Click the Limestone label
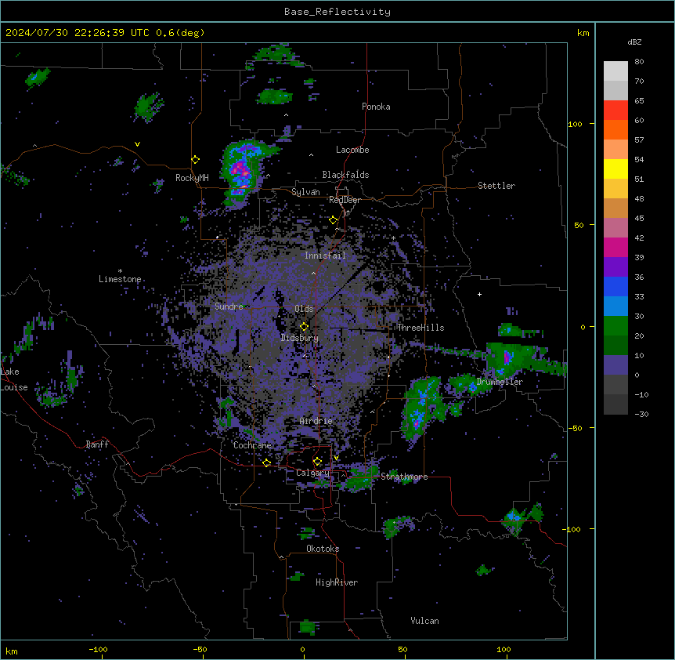Image resolution: width=675 pixels, height=660 pixels. pos(120,279)
